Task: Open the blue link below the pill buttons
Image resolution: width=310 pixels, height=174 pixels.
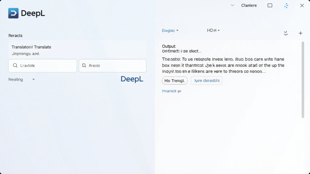Action: [172, 91]
